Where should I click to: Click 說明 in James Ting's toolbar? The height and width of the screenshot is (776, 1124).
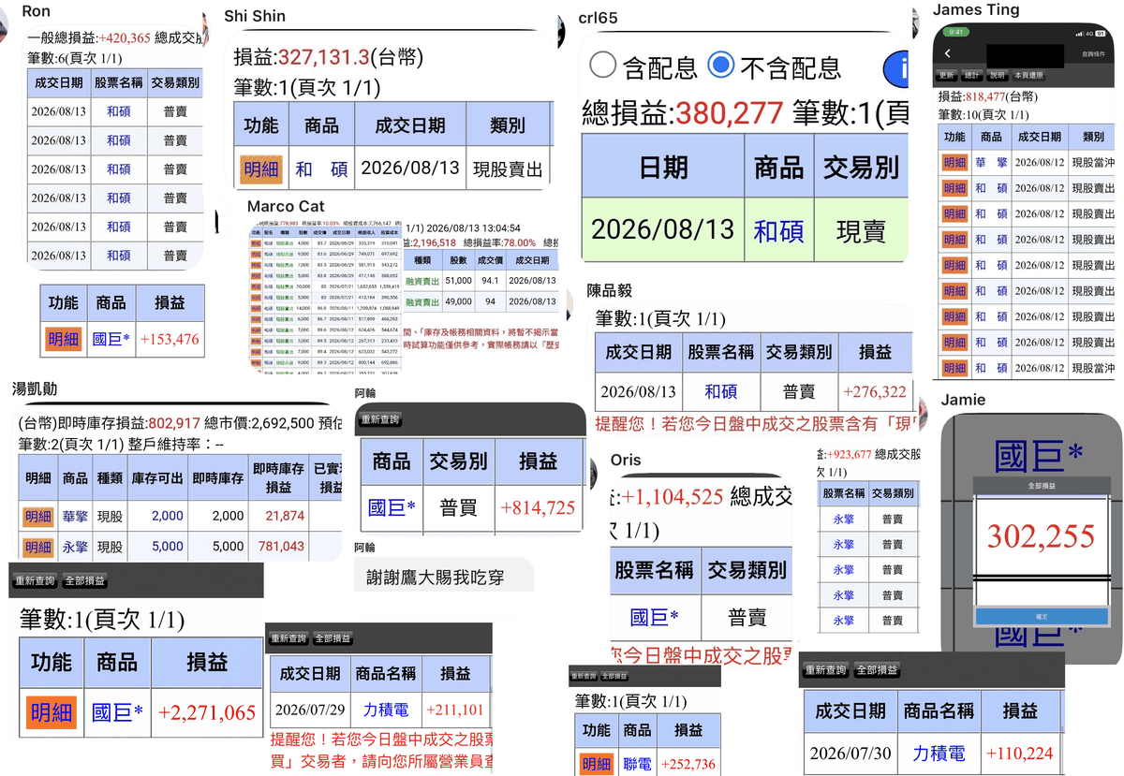[997, 75]
